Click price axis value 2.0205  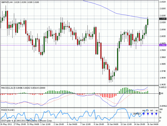tap(163, 16)
